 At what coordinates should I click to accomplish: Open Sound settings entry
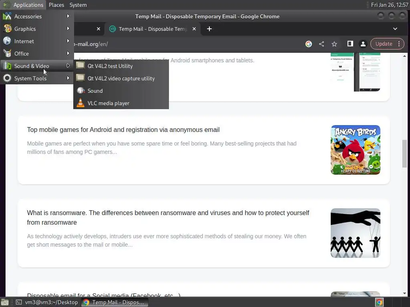(x=121, y=91)
